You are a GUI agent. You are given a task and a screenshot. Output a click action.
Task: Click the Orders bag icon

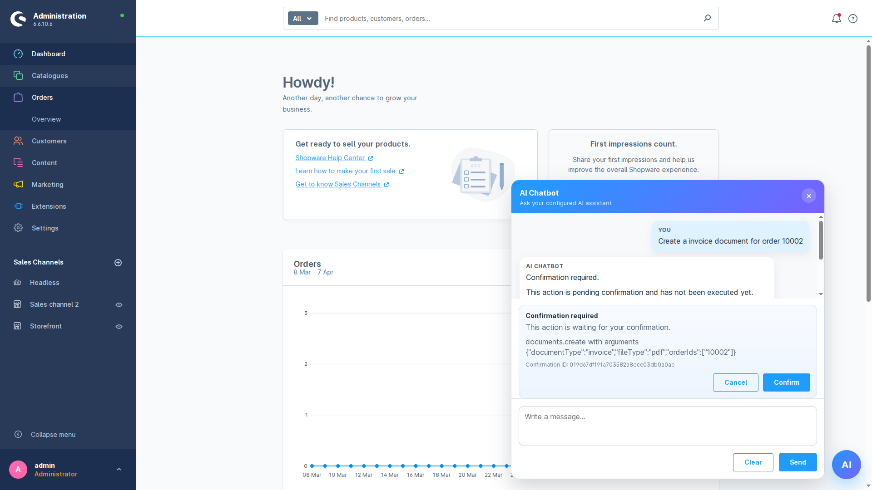click(18, 98)
